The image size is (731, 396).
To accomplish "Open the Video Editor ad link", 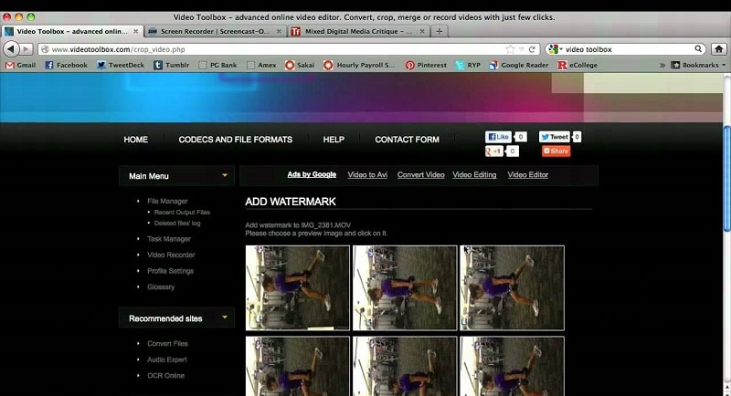I will [x=528, y=174].
